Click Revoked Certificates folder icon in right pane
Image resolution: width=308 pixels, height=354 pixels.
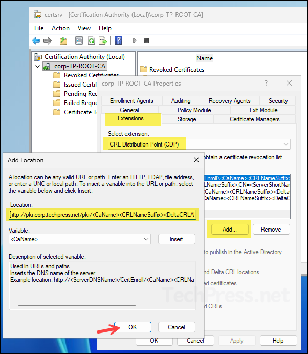[x=144, y=69]
